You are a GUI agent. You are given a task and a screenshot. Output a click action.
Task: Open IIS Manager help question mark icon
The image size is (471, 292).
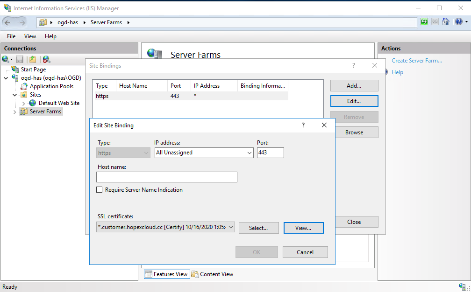pyautogui.click(x=459, y=21)
